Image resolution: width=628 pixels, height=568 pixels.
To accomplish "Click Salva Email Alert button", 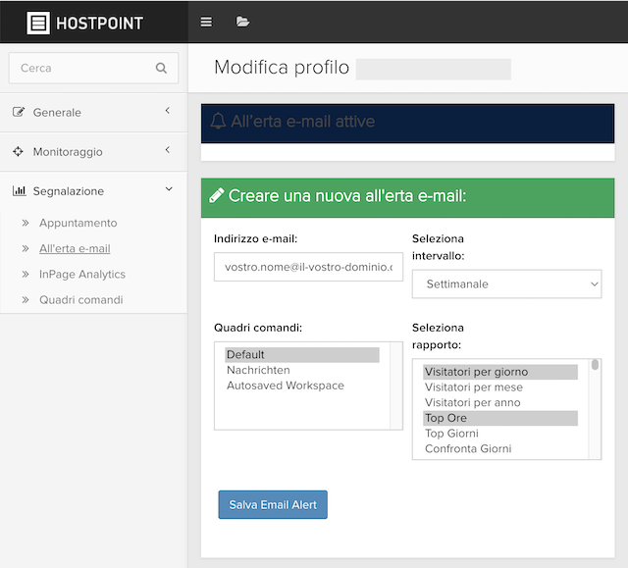I will (x=273, y=504).
